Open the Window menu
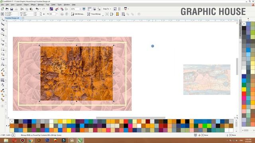 [67, 5]
